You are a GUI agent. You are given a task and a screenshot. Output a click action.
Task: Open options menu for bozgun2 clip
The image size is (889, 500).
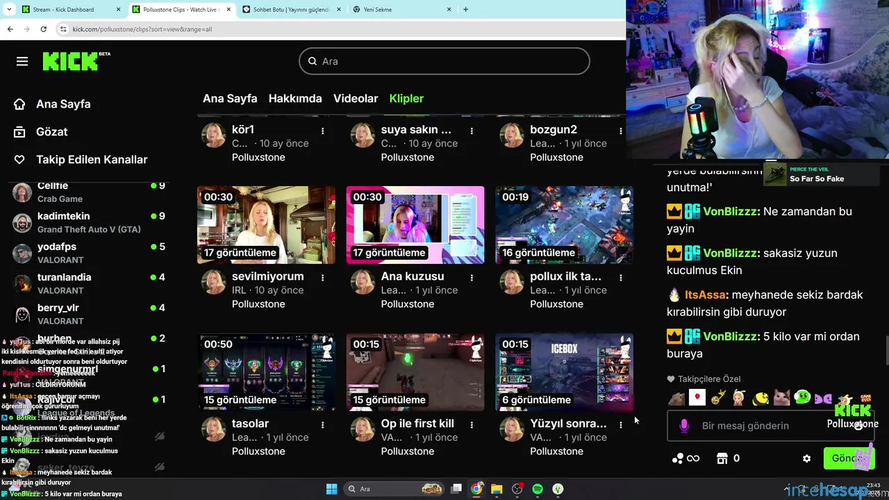(621, 131)
